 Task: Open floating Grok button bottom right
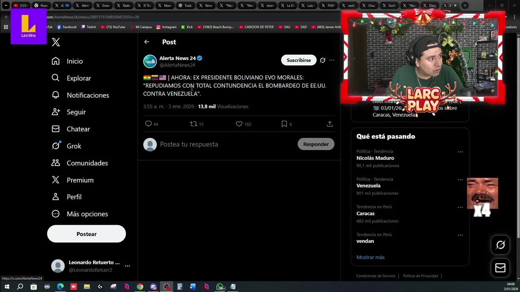tap(500, 245)
